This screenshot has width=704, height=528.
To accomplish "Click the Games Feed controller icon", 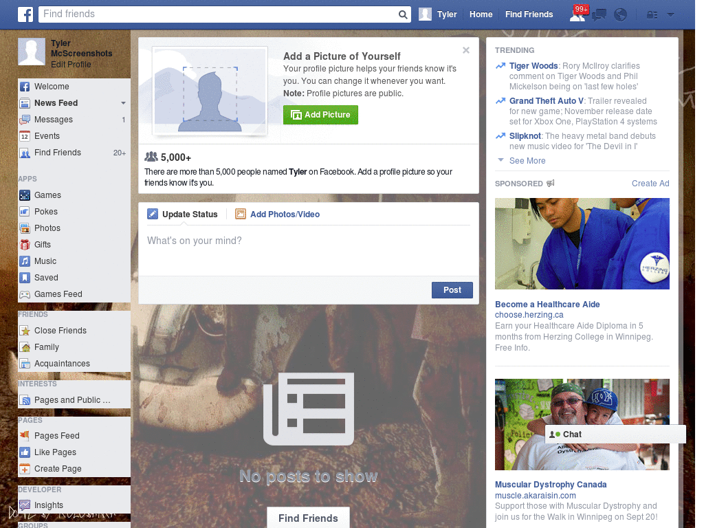I will tap(25, 294).
